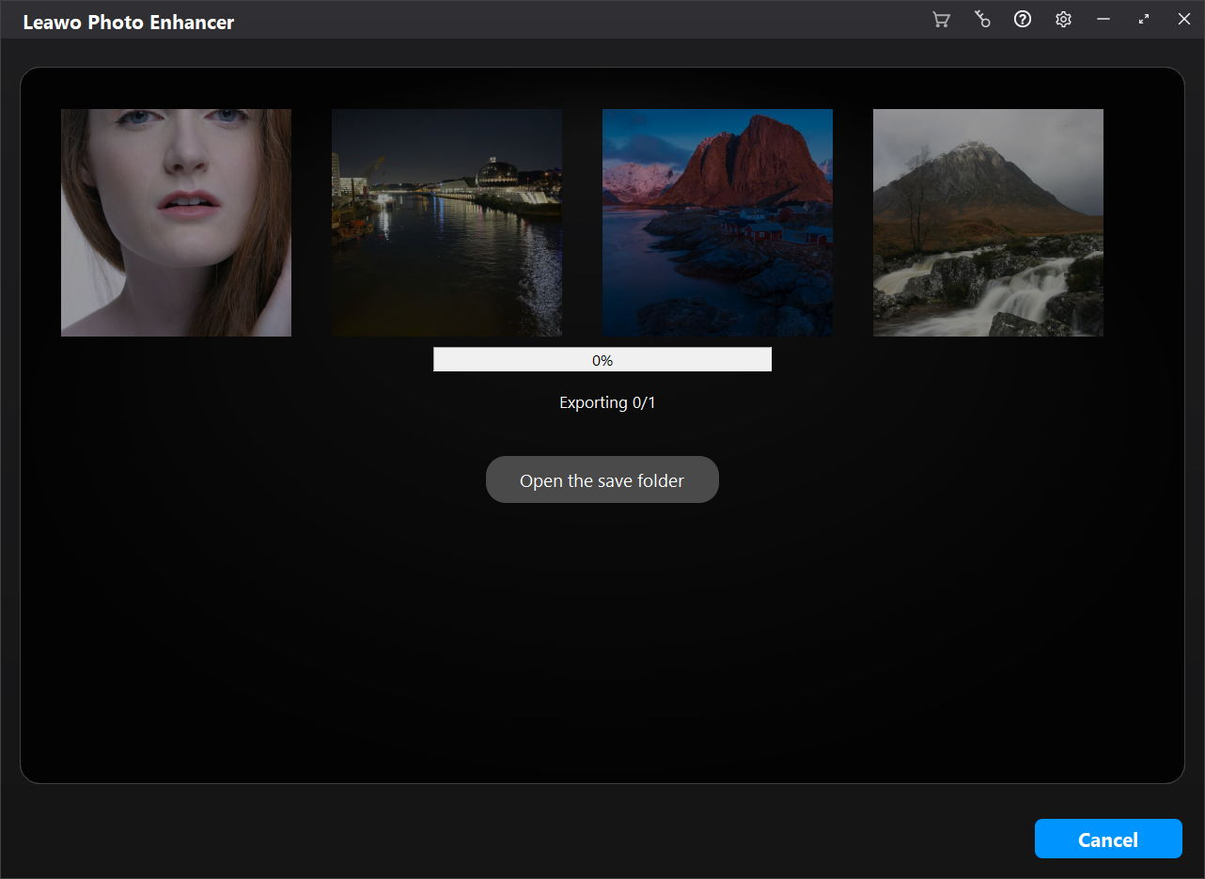Click the 'Leawo Photo Enhancer' title text
The width and height of the screenshot is (1205, 879).
[129, 23]
